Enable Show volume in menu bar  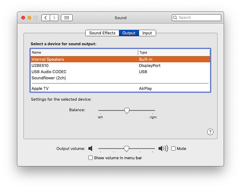pos(91,158)
